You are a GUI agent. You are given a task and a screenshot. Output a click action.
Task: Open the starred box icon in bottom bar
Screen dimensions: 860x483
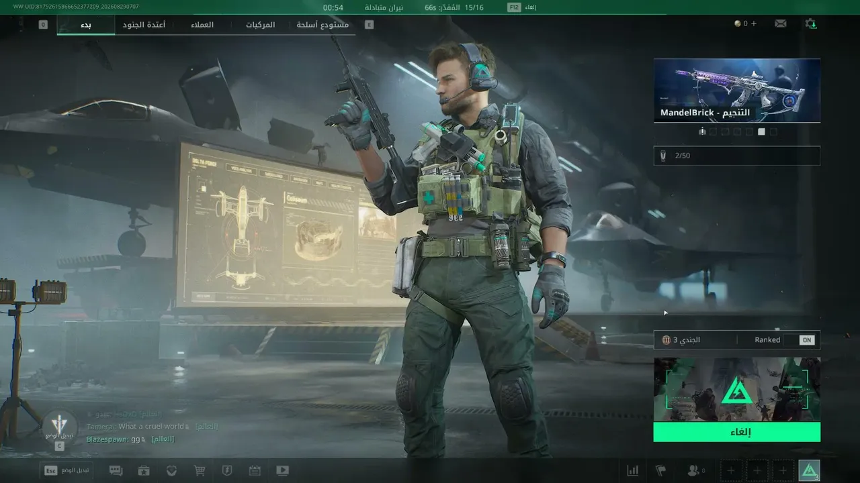click(144, 471)
